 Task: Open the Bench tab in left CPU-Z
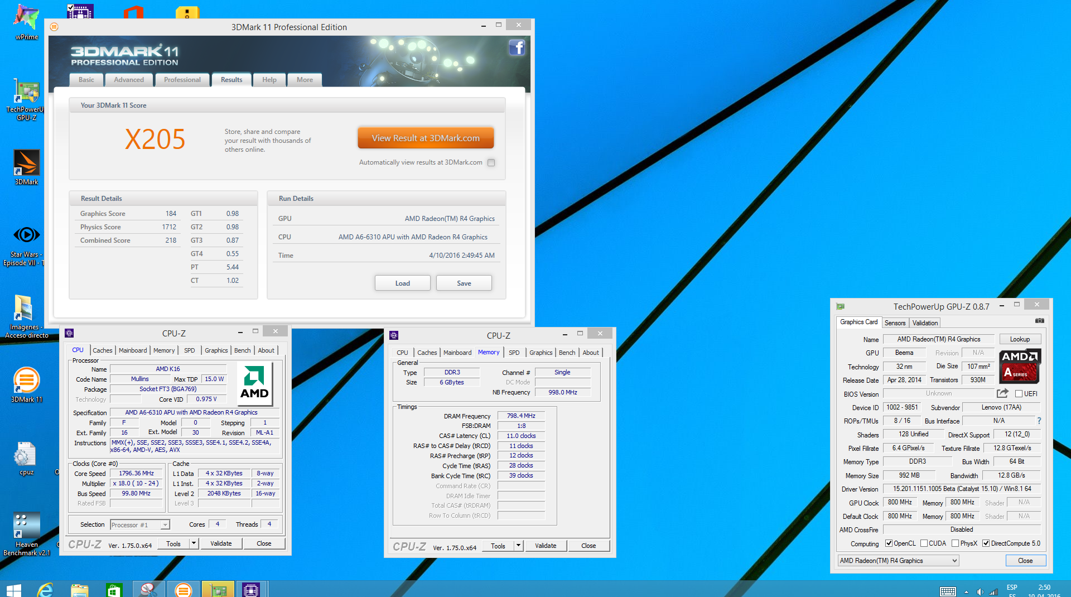click(242, 350)
